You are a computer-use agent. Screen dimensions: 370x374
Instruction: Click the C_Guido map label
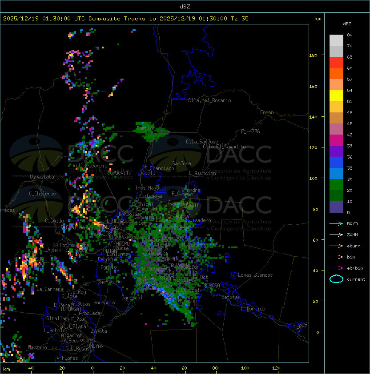54,221
